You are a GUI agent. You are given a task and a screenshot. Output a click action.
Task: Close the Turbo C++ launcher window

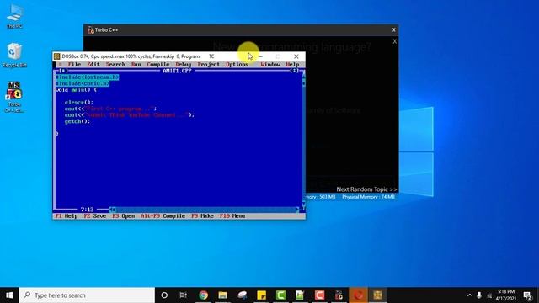tap(394, 30)
